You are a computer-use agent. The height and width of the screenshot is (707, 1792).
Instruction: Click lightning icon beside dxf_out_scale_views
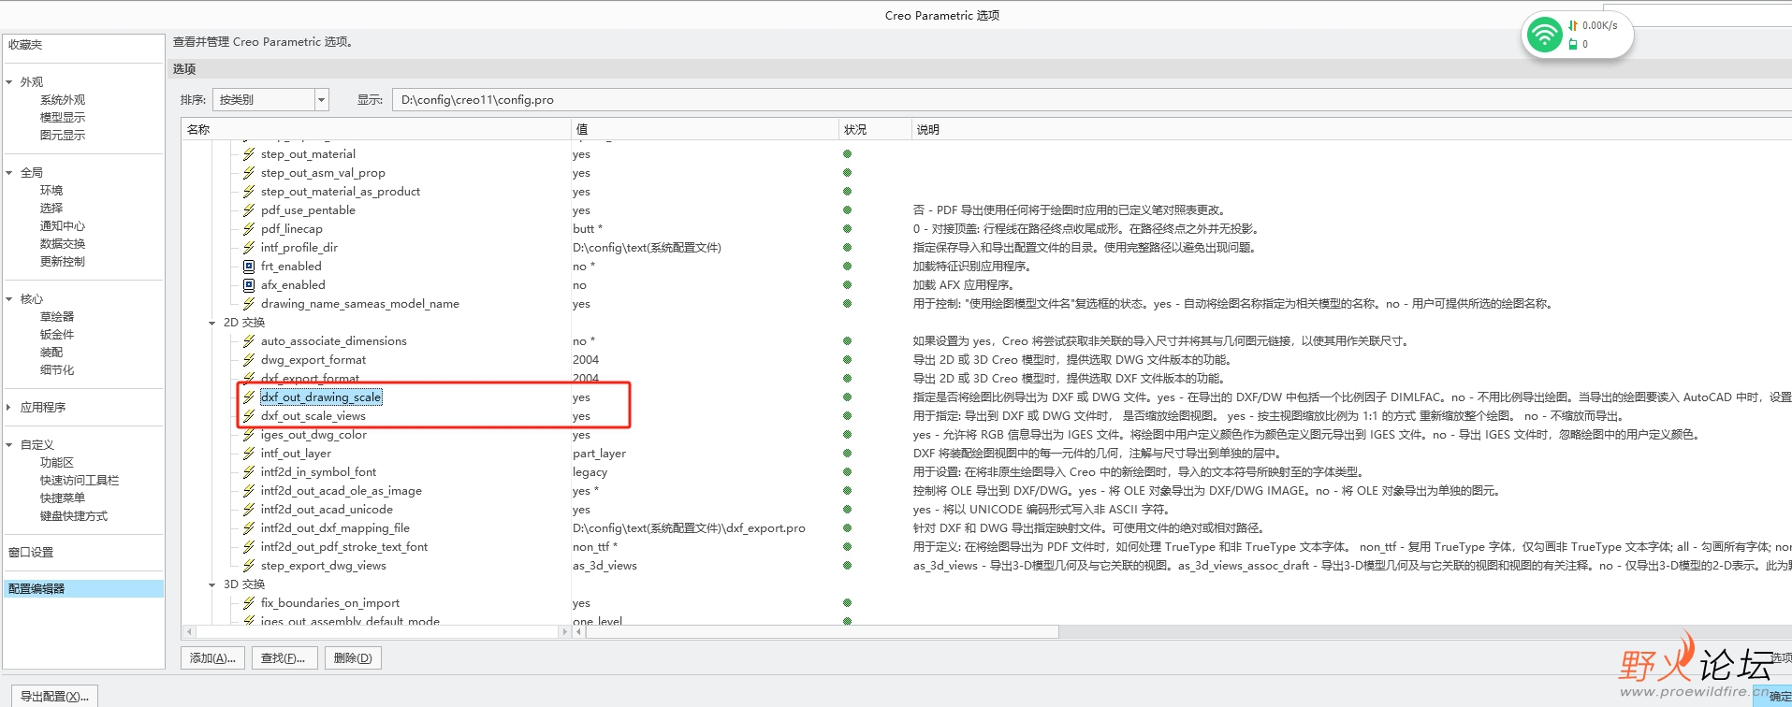pos(249,416)
